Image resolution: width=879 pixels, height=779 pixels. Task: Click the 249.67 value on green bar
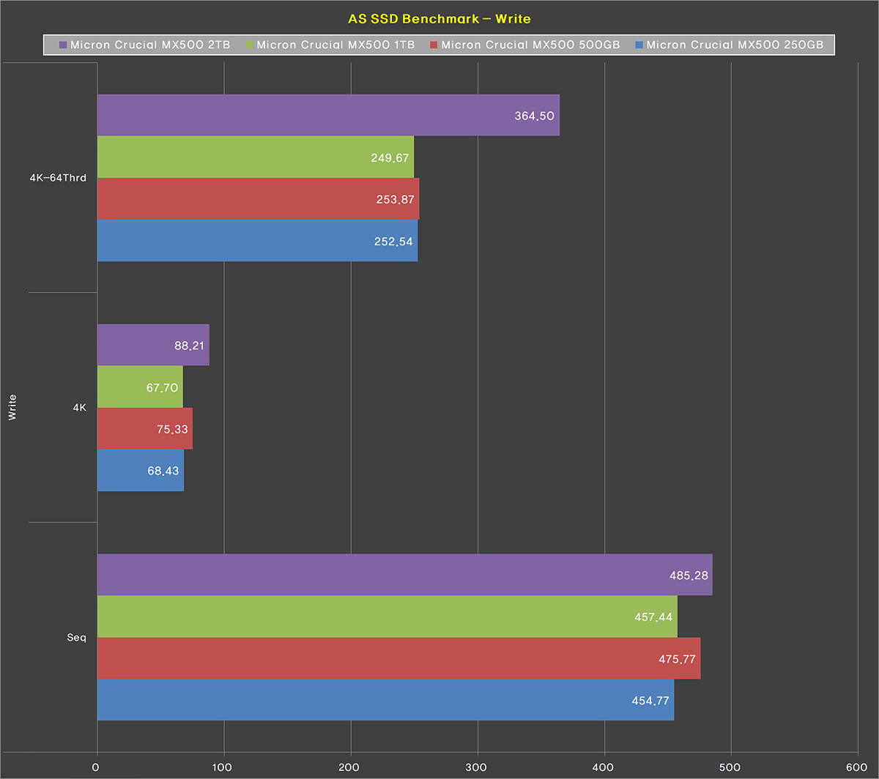pos(389,157)
